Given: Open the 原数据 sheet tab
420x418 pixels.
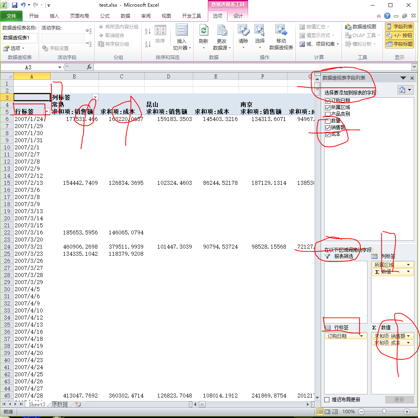Looking at the screenshot, I should coord(60,404).
